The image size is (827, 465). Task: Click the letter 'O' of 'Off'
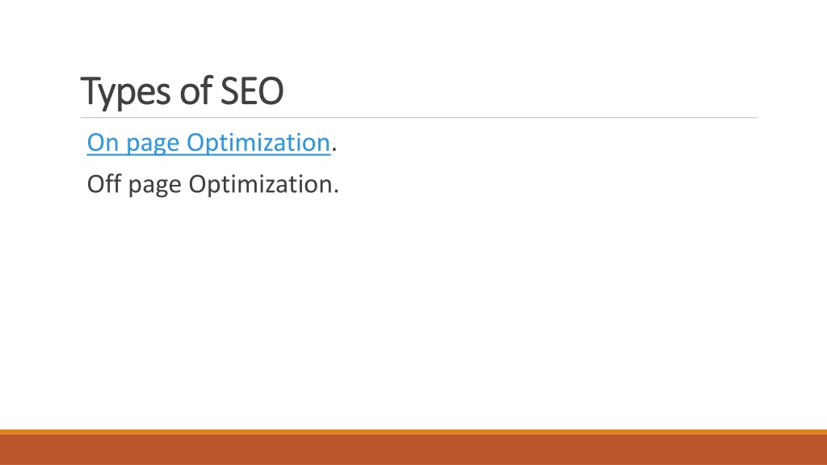(96, 184)
